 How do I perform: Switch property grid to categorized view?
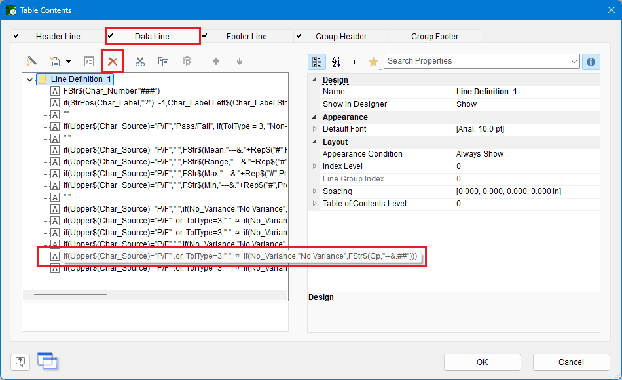(x=317, y=62)
